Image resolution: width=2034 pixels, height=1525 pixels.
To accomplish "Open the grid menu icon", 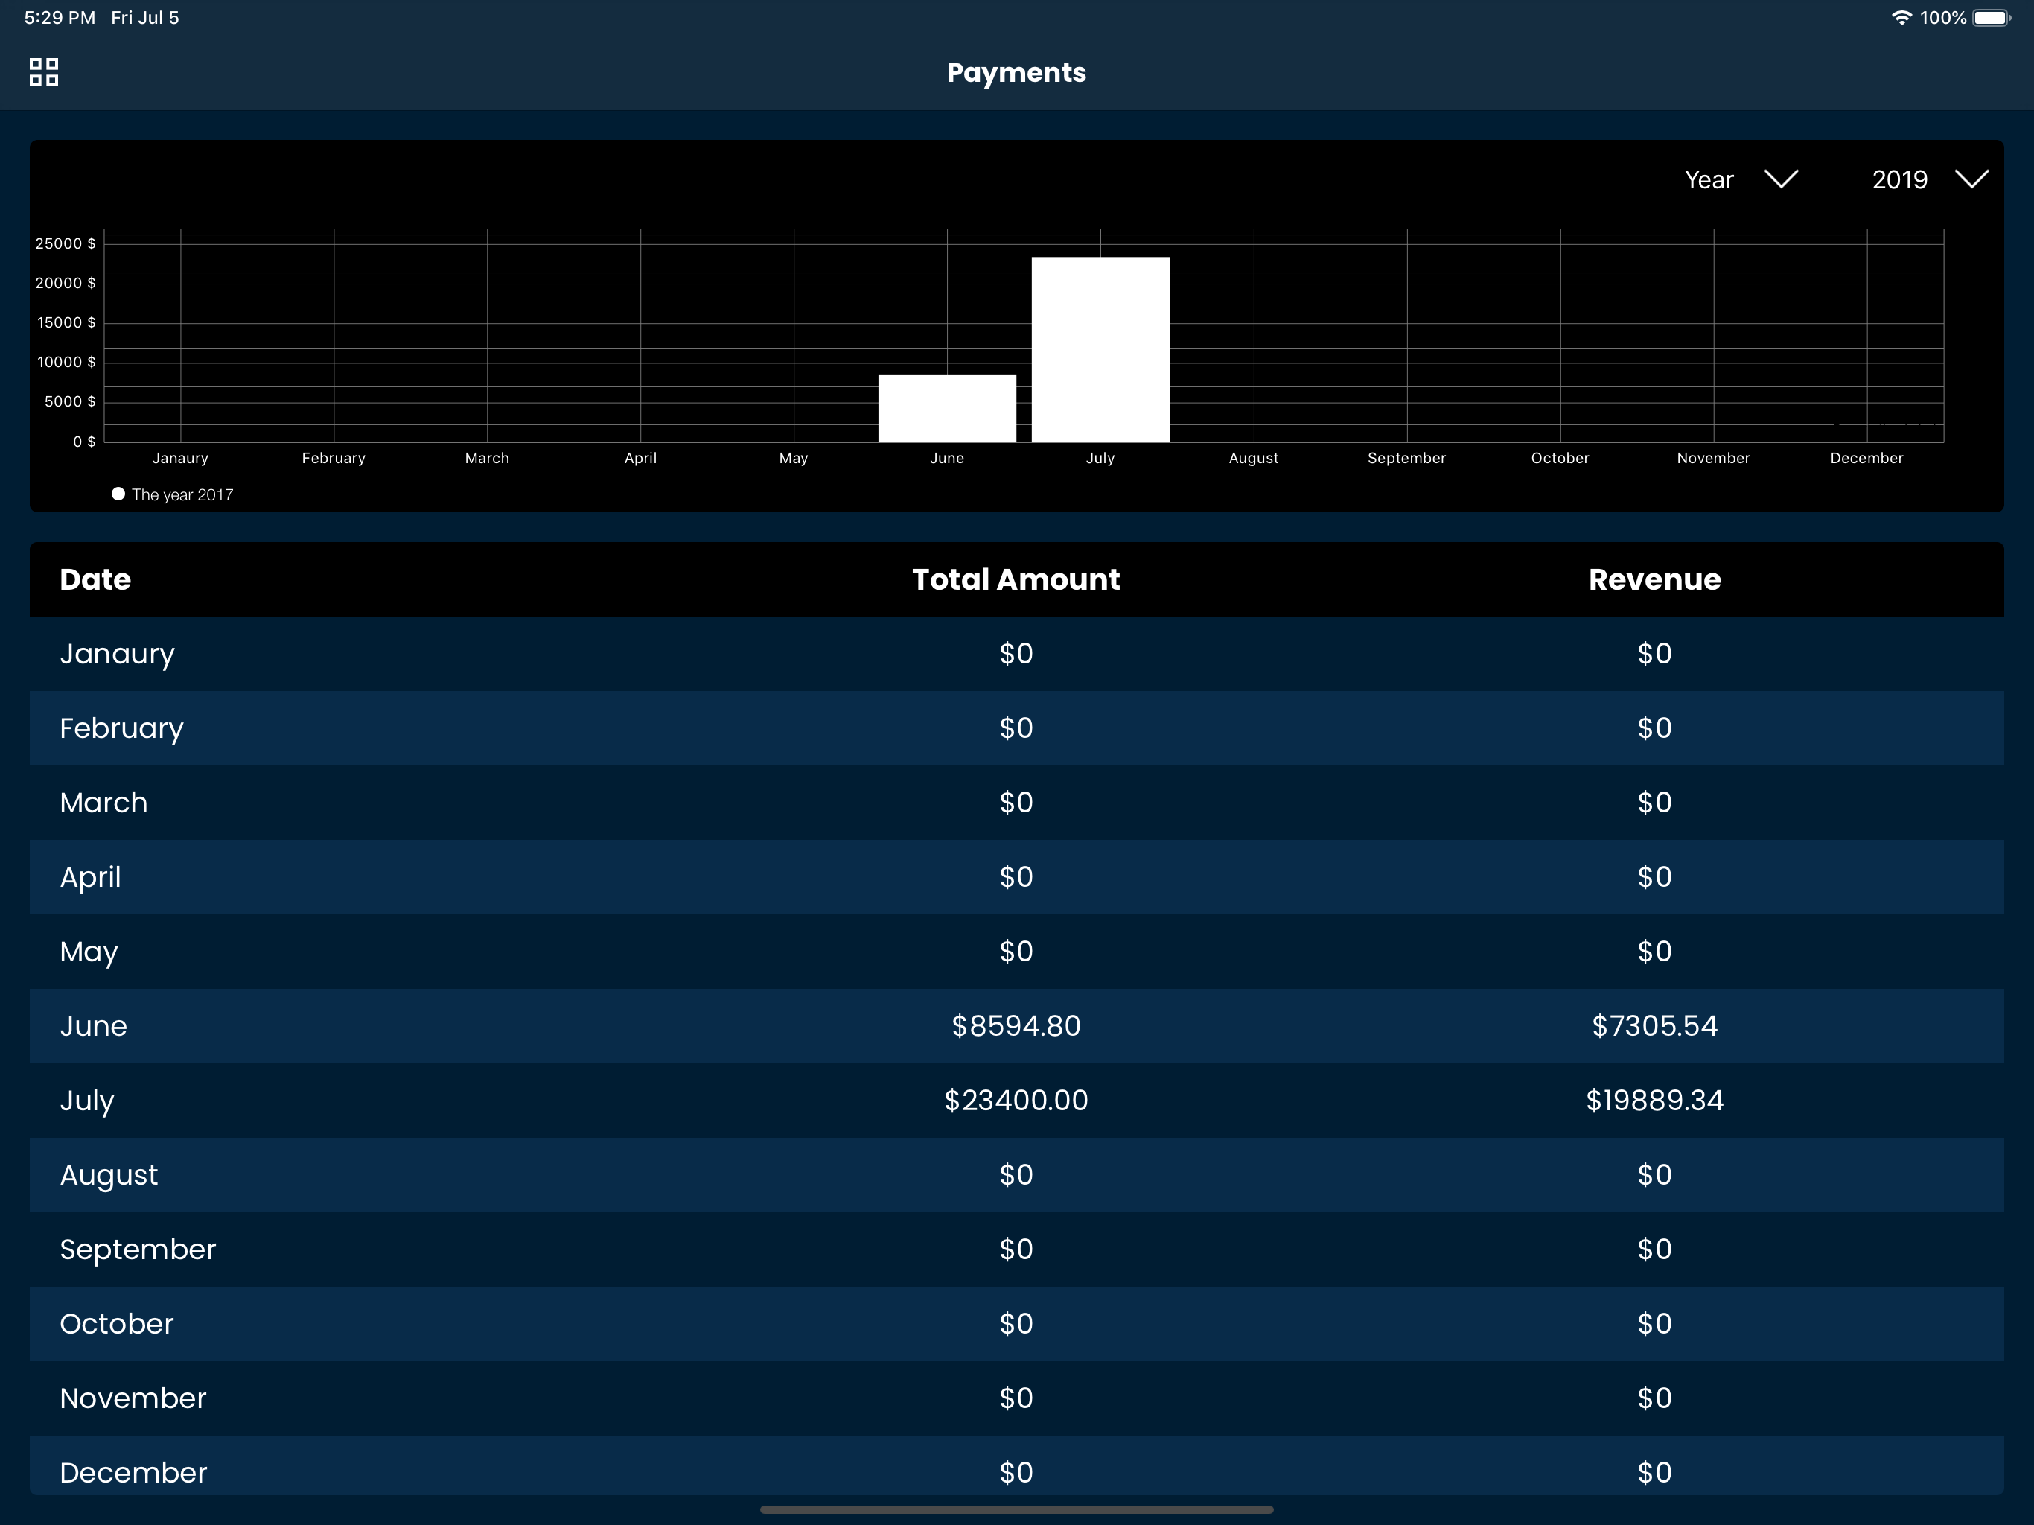I will pyautogui.click(x=44, y=71).
